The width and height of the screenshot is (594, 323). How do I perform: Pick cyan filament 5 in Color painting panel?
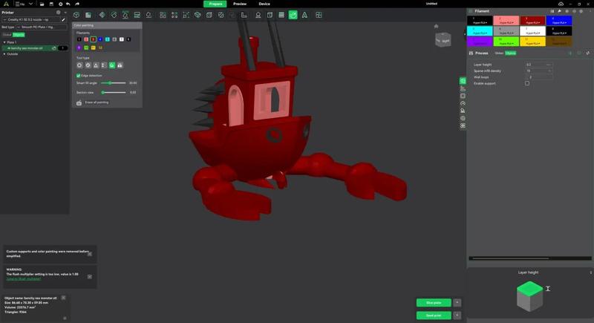(x=108, y=39)
